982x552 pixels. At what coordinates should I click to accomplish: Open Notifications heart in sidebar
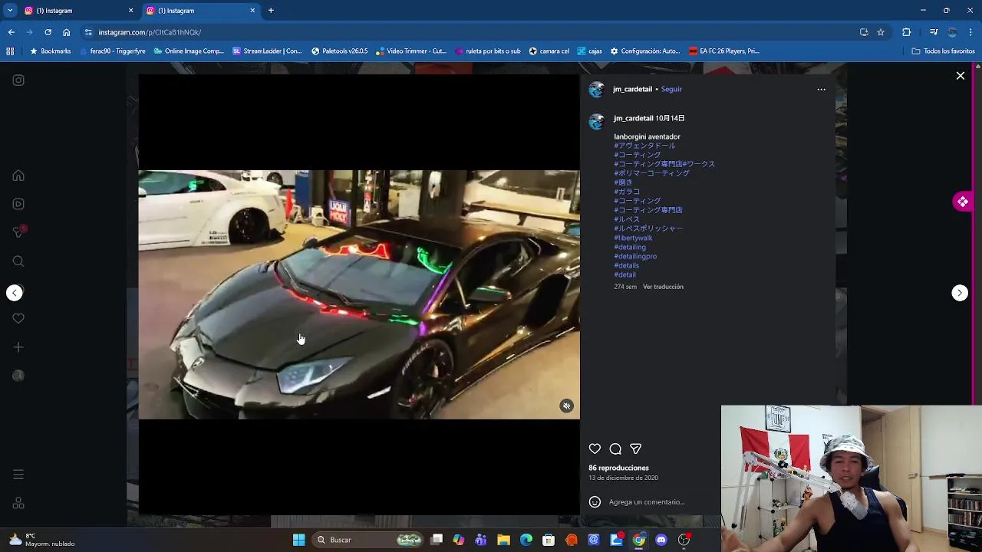click(x=18, y=318)
